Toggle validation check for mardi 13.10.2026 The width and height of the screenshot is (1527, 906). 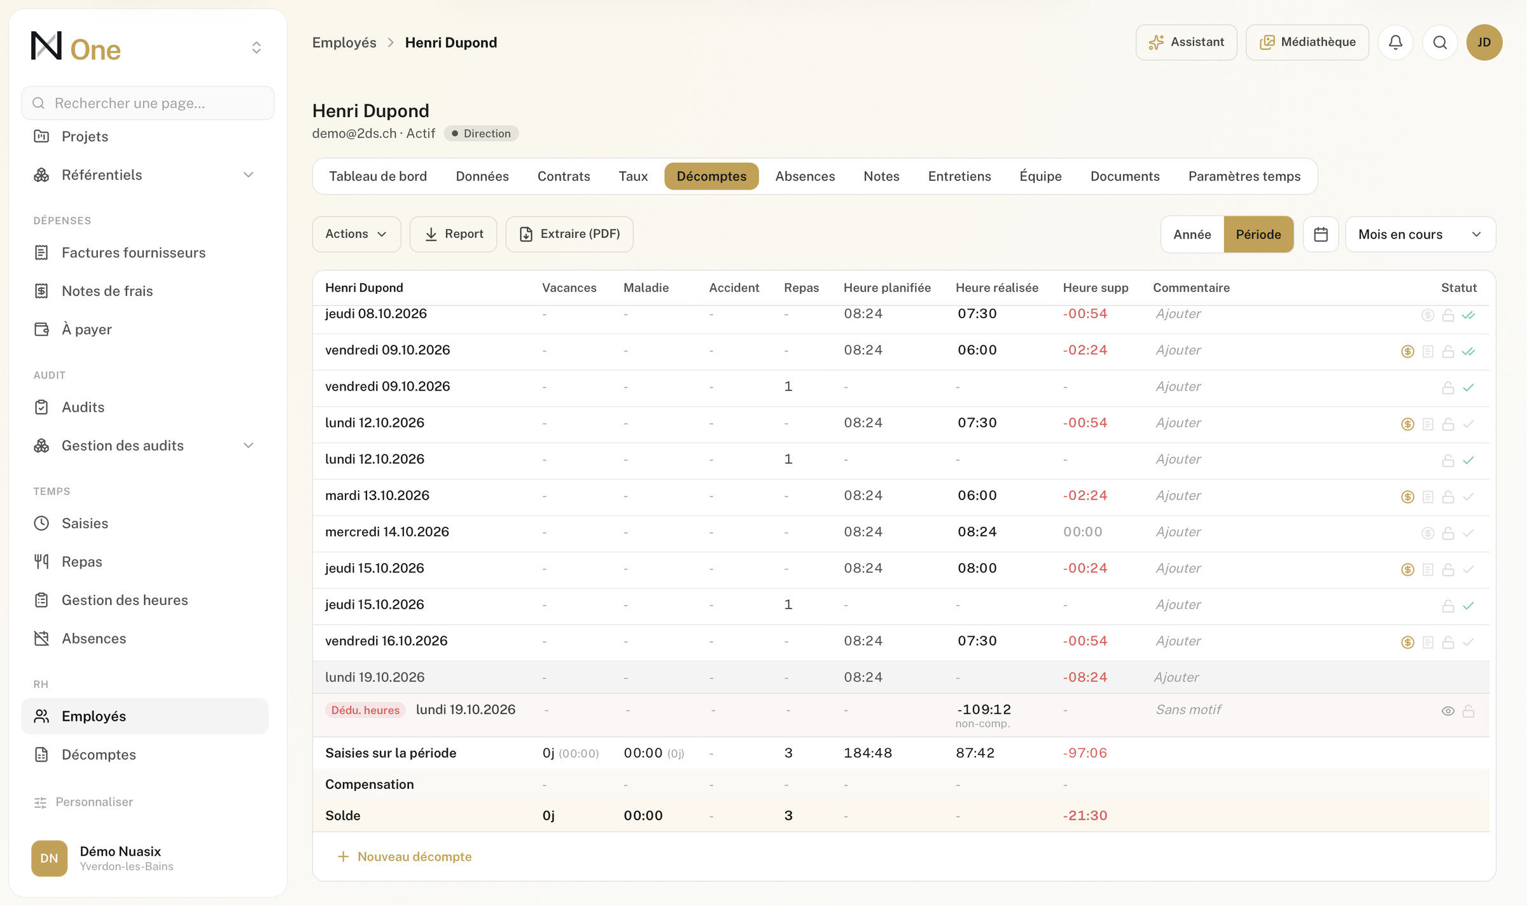[1468, 496]
